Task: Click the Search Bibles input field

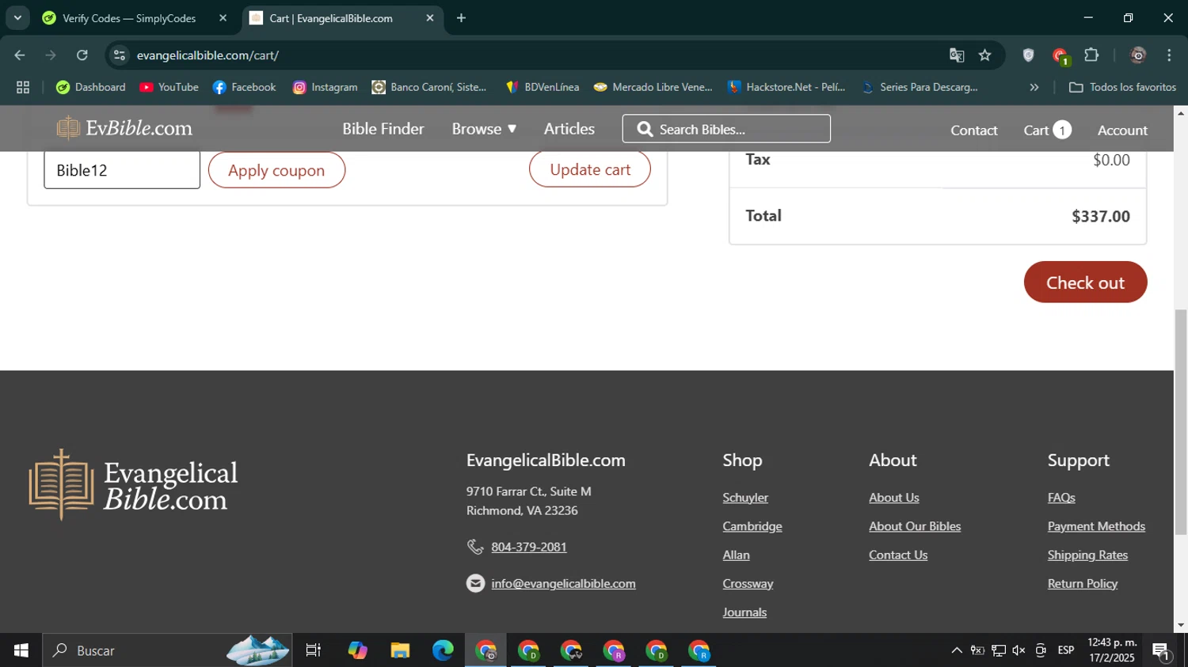Action: 726,129
